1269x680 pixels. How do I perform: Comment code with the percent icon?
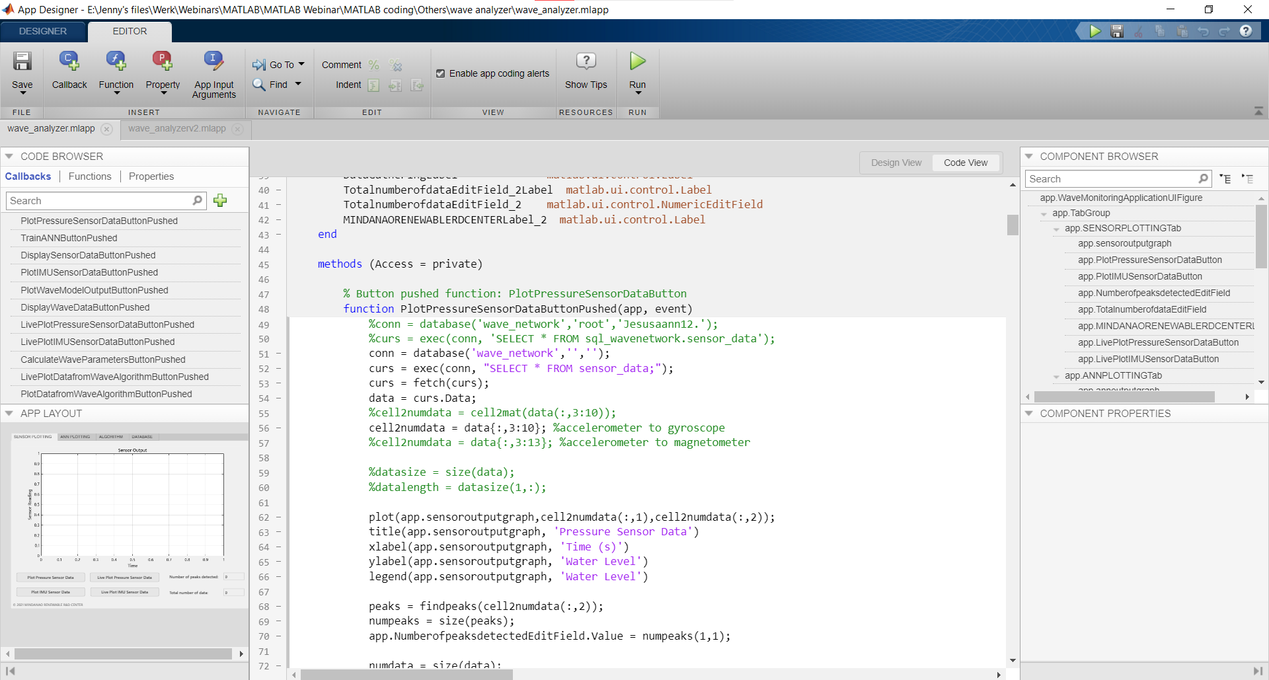[x=374, y=65]
